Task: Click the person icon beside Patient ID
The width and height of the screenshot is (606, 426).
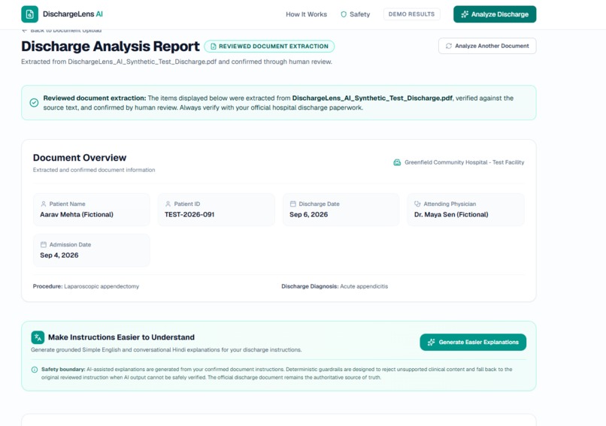Action: [168, 204]
